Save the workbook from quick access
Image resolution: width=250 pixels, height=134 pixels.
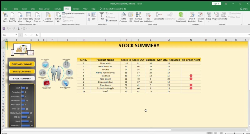pos(4,29)
